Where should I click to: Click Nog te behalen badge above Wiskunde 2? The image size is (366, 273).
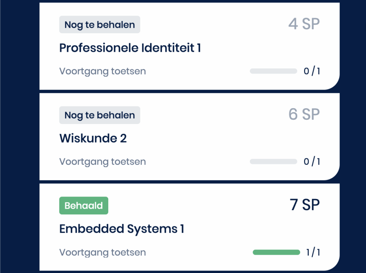pyautogui.click(x=99, y=115)
